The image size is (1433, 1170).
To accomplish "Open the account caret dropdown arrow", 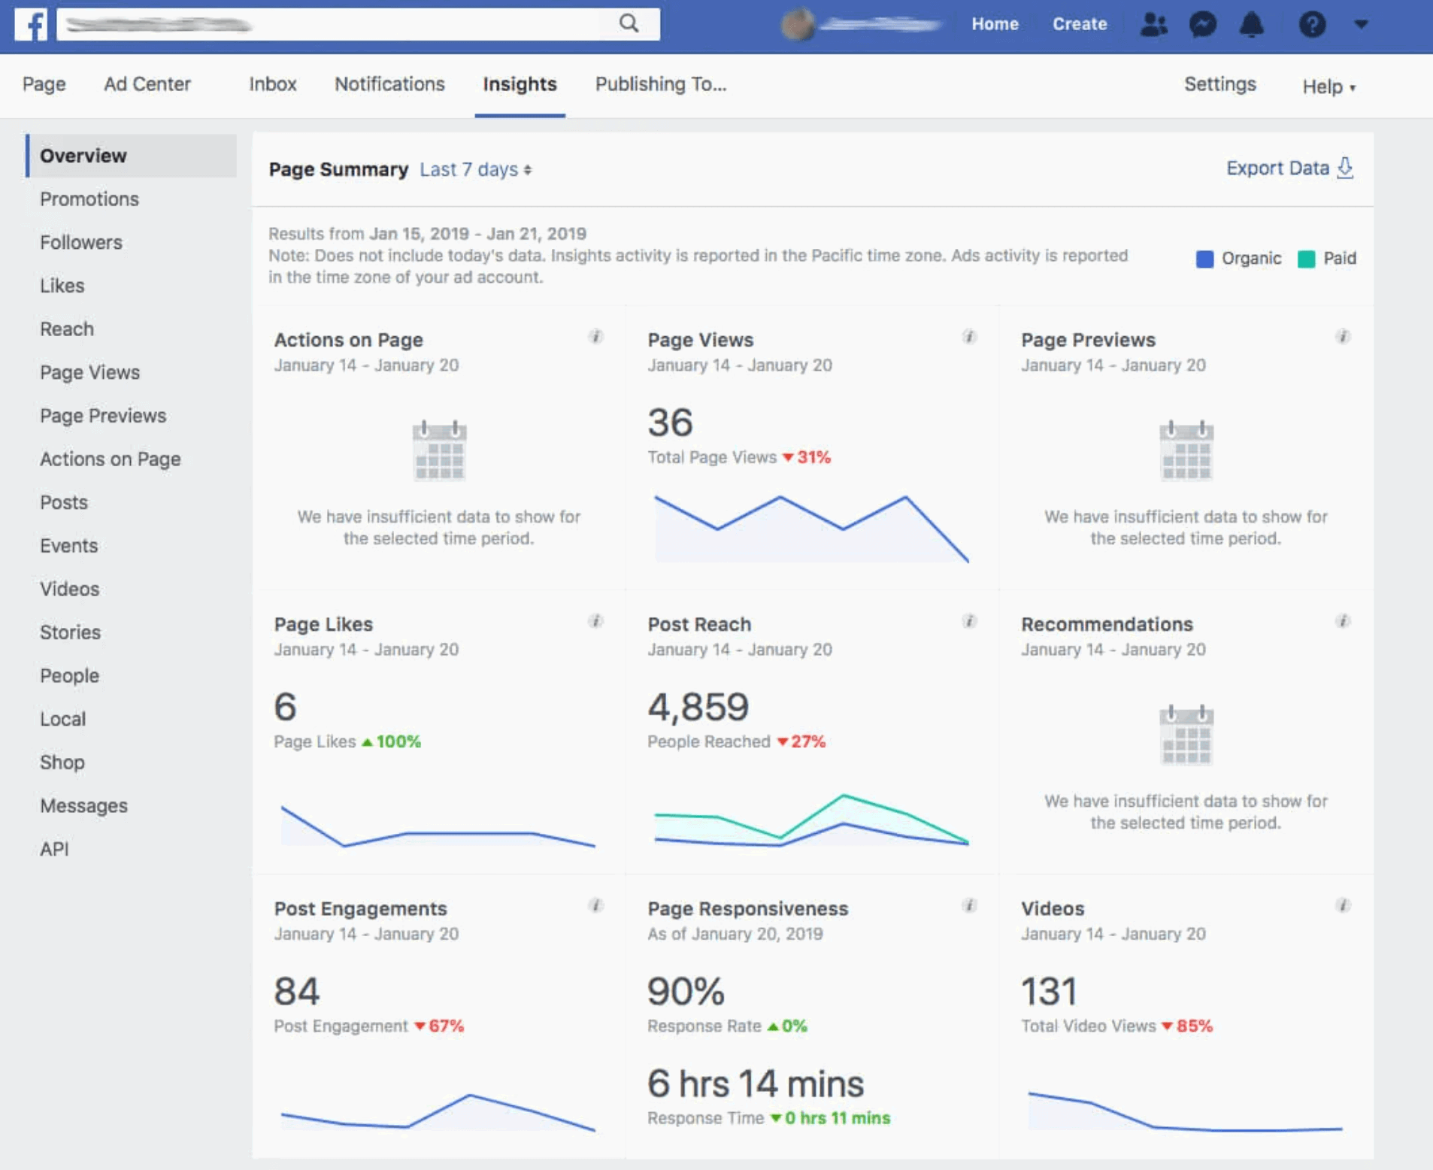I will click(x=1360, y=25).
